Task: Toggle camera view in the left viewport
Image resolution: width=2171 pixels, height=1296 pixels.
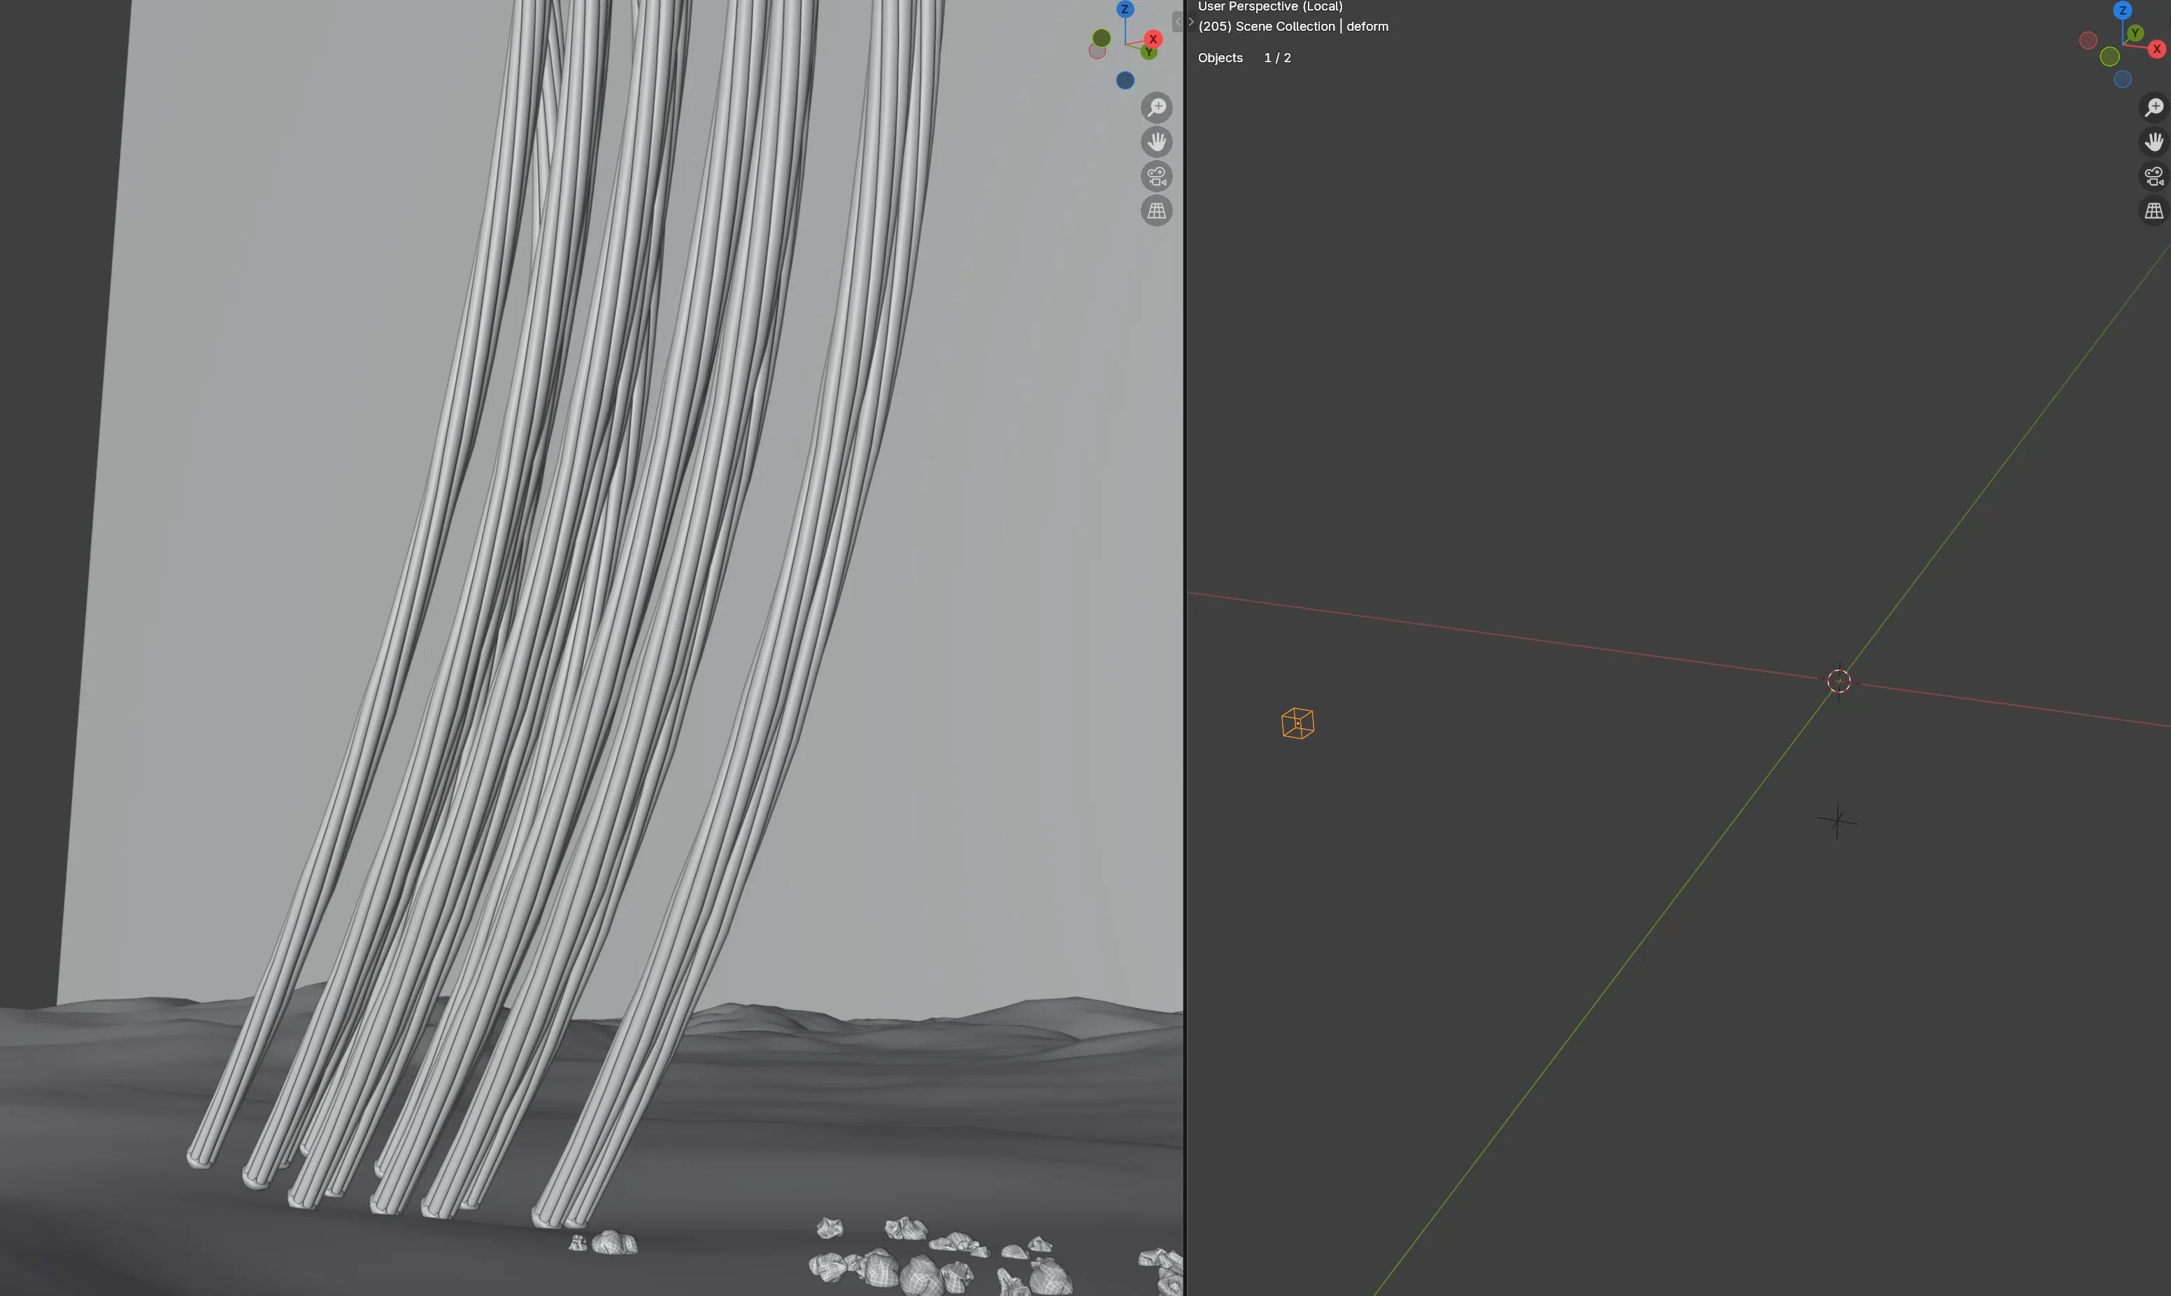Action: [x=1156, y=176]
